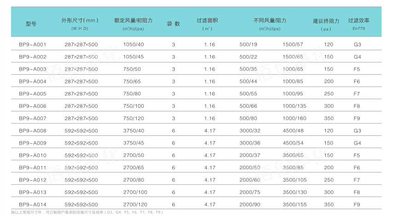393x216 pixels.
Task: Click rated airflow value 750/80
Action: (x=132, y=94)
